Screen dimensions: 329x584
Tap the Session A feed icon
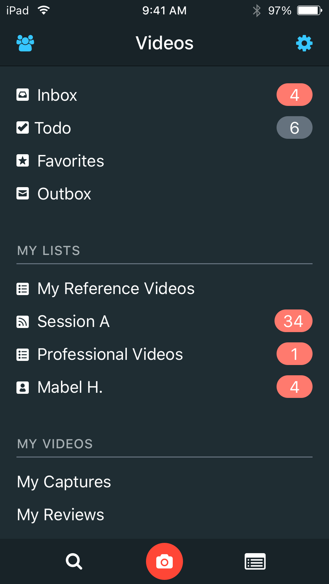(x=23, y=321)
